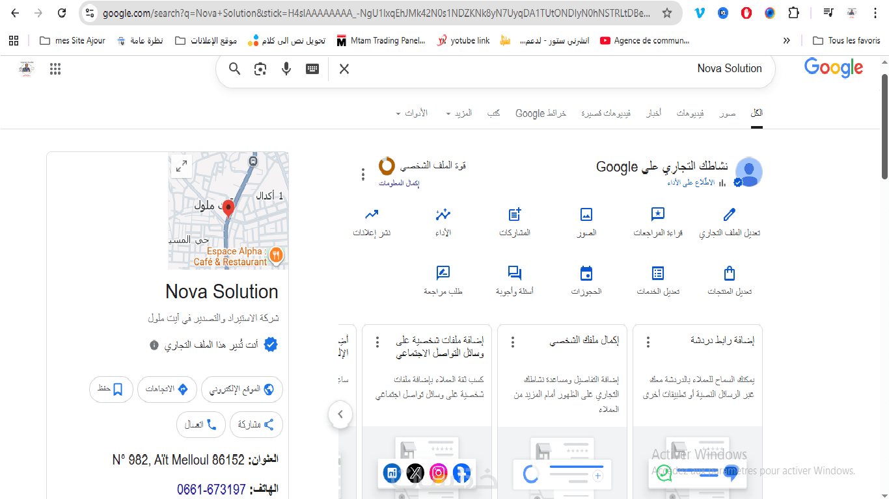Open the posts (المشاركات) action icon
889x499 pixels.
tap(515, 214)
